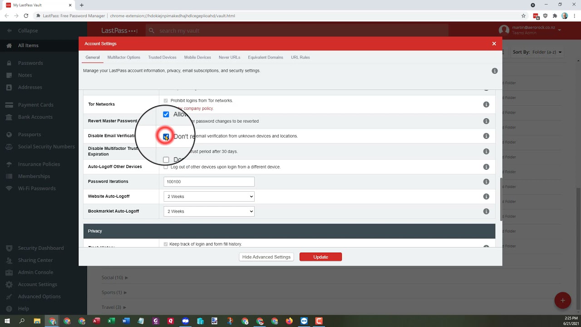Click the search my vault box
Viewport: 581px width, 327px height.
[x=297, y=30]
